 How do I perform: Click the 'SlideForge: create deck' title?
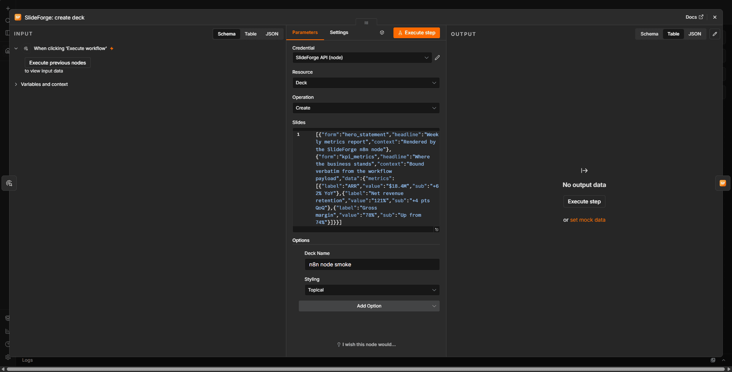point(55,18)
